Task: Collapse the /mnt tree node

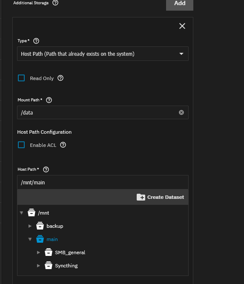Action: [x=22, y=213]
